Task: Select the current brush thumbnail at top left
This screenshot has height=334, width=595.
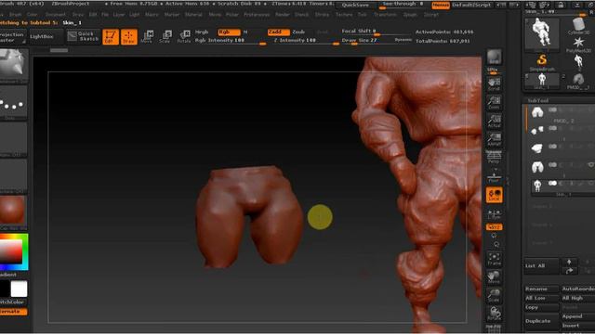Action: pyautogui.click(x=14, y=64)
